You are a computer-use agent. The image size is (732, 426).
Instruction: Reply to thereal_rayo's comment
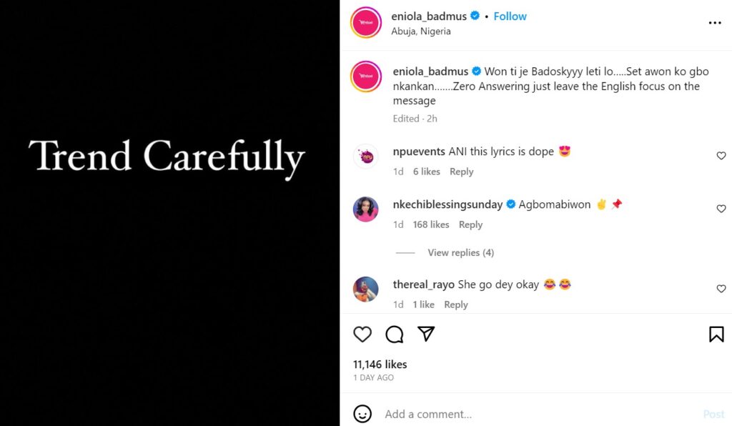[455, 304]
